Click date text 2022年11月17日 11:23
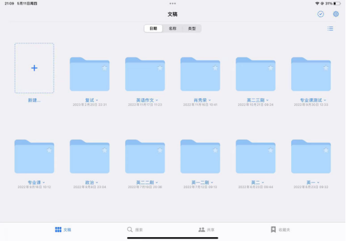The image size is (346, 241). 145,105
